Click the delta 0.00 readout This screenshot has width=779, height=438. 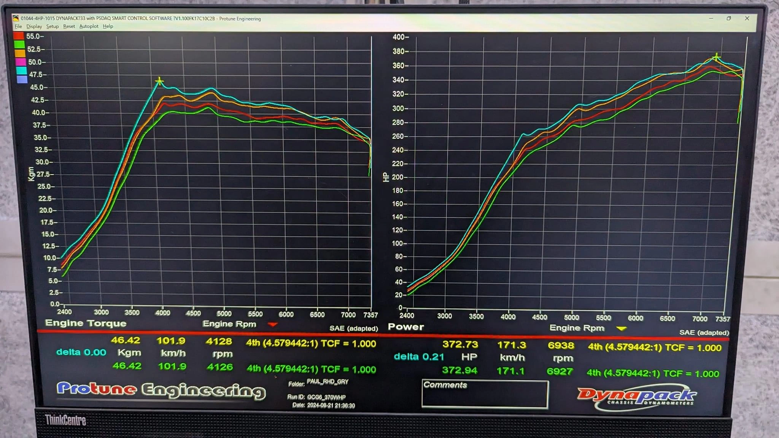click(81, 352)
